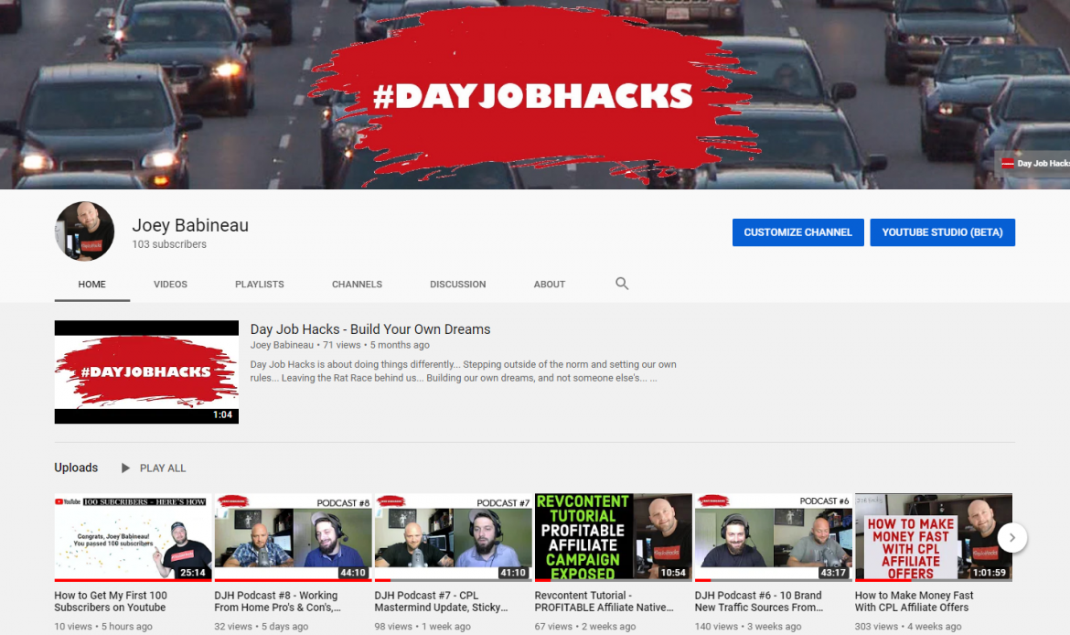
Task: Click the Play All triangle icon
Action: 125,468
